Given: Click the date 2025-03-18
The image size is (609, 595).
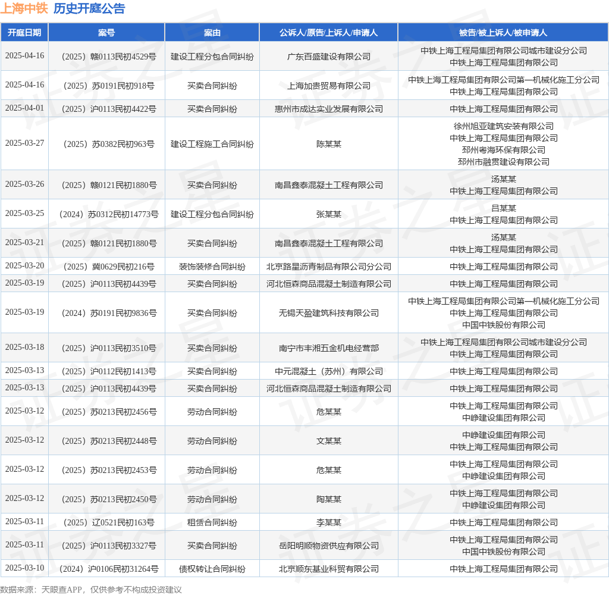Looking at the screenshot, I should [x=24, y=347].
